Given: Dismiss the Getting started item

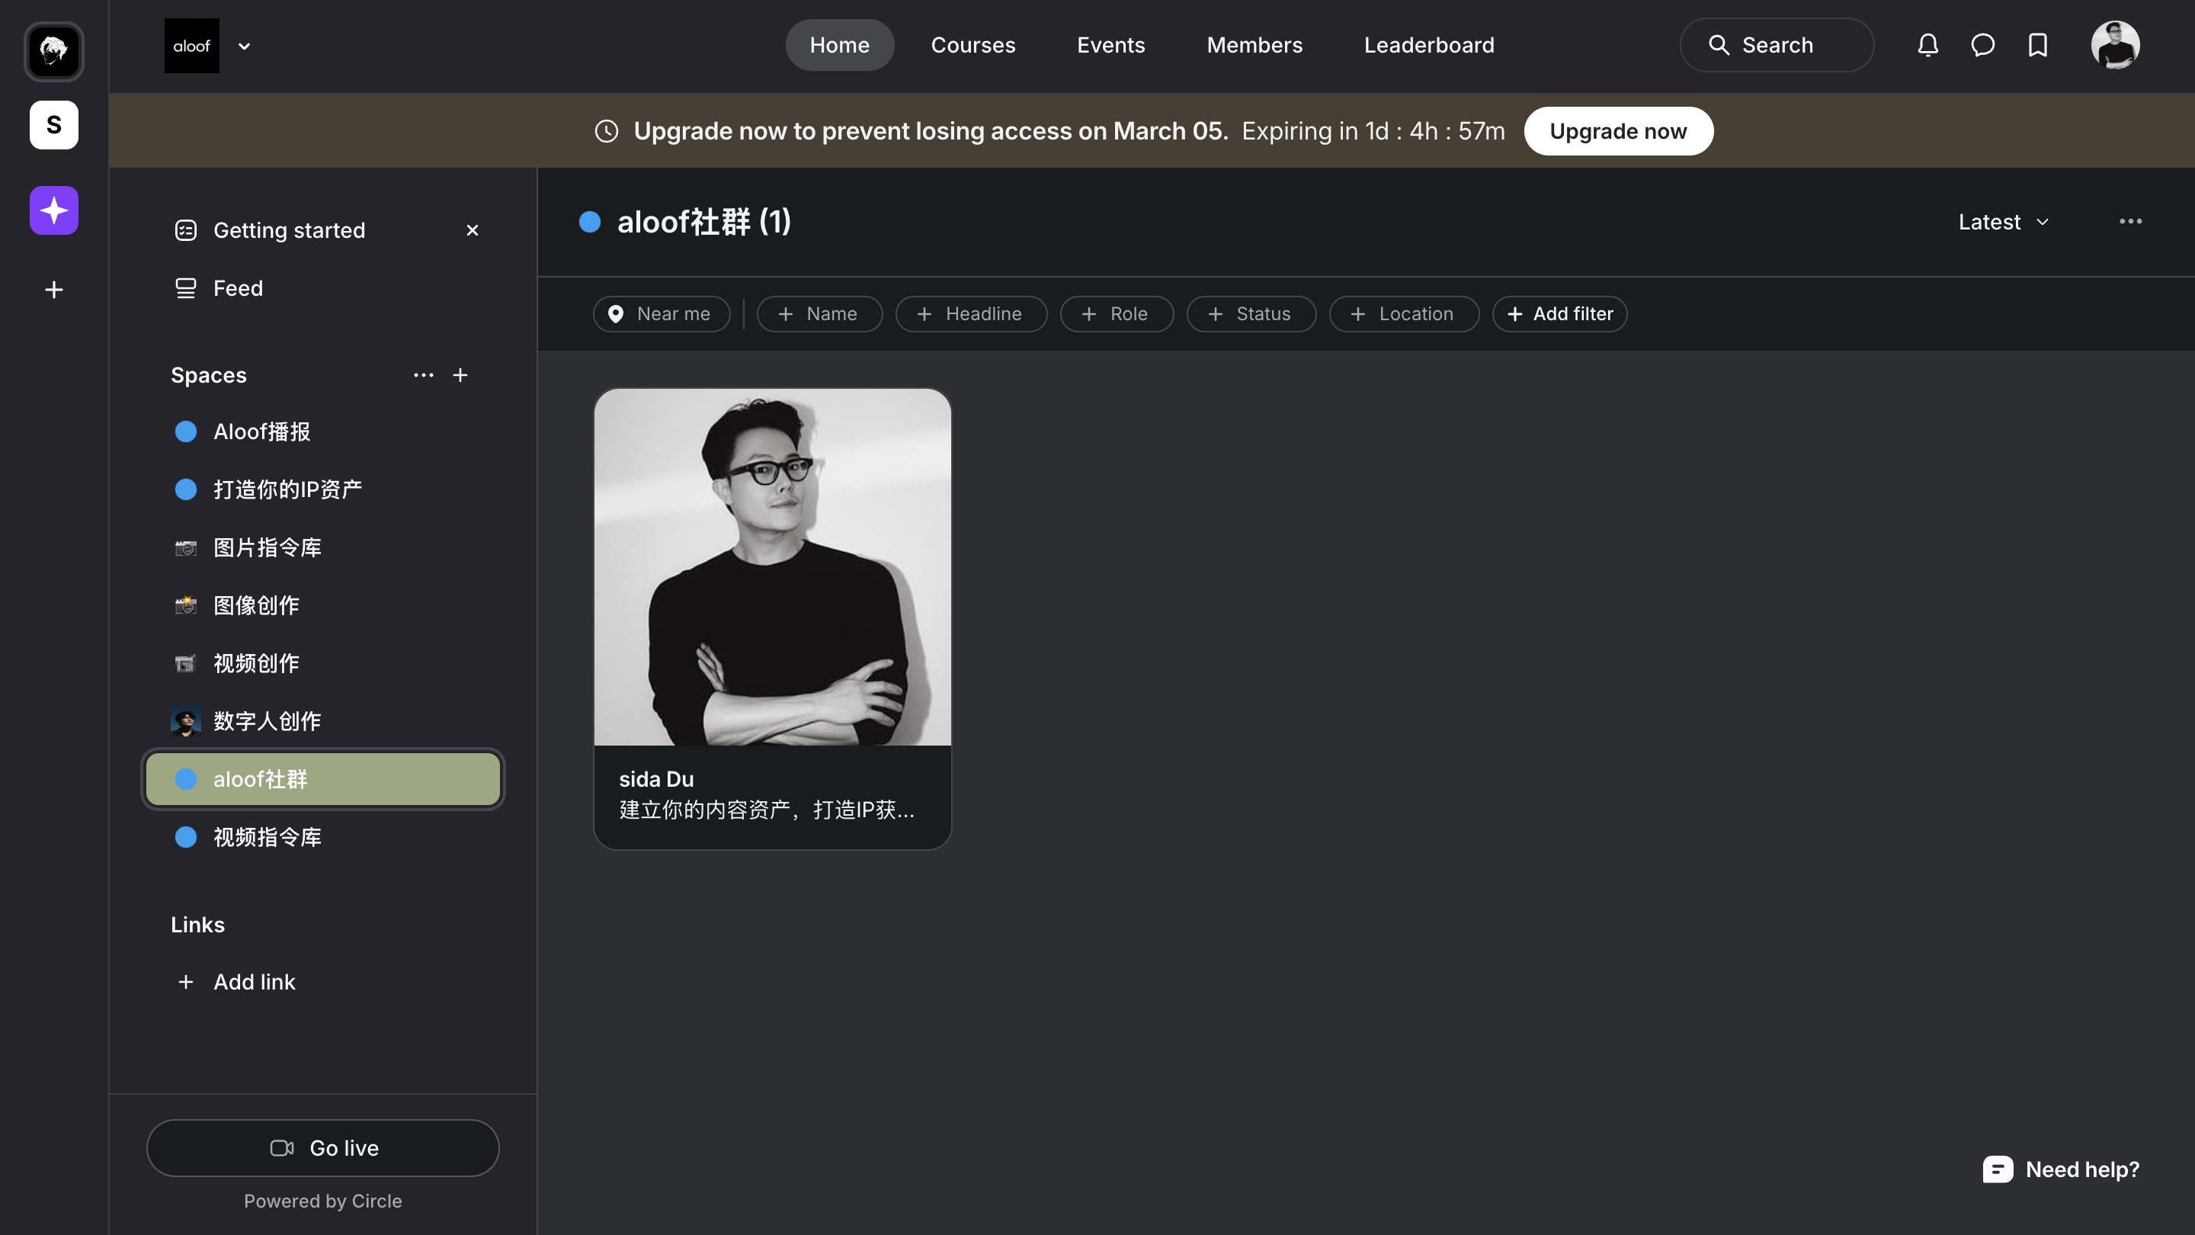Looking at the screenshot, I should 472,230.
